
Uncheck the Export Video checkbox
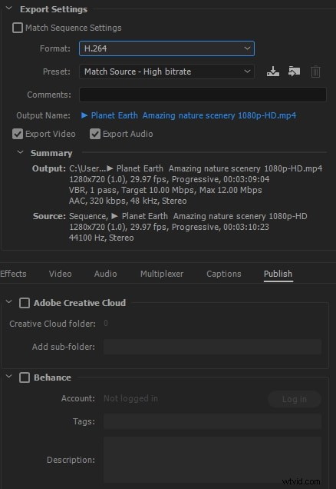[x=18, y=134]
